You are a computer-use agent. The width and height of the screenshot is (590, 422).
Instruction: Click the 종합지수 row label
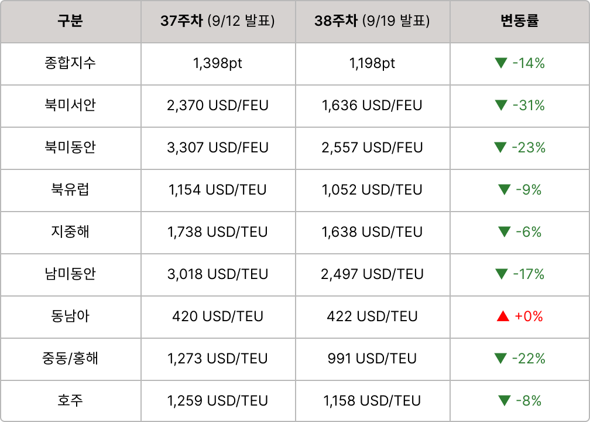(x=70, y=63)
